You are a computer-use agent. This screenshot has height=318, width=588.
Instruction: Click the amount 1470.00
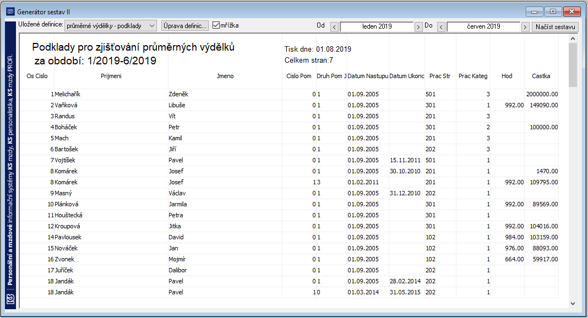[x=547, y=171]
